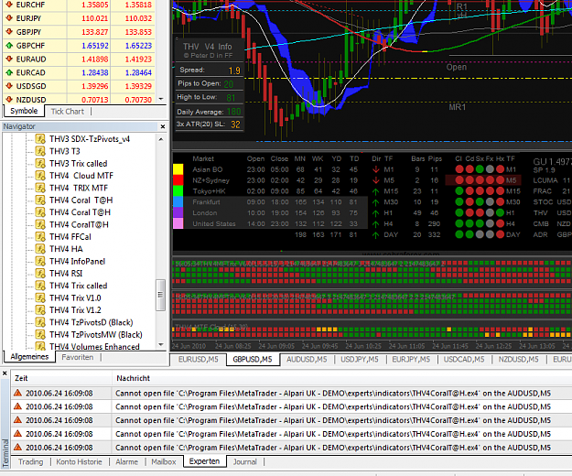Image resolution: width=572 pixels, height=476 pixels.
Task: Click the purple London session swatch
Action: (x=178, y=212)
